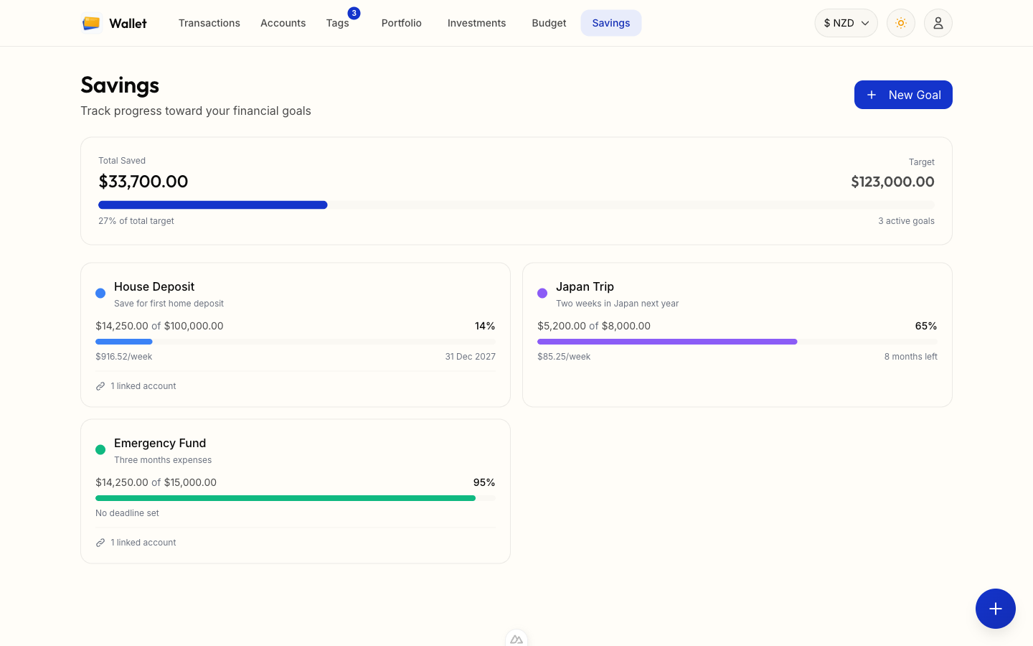Open the $ NZD currency dropdown
Viewport: 1033px width, 646px height.
click(x=846, y=22)
